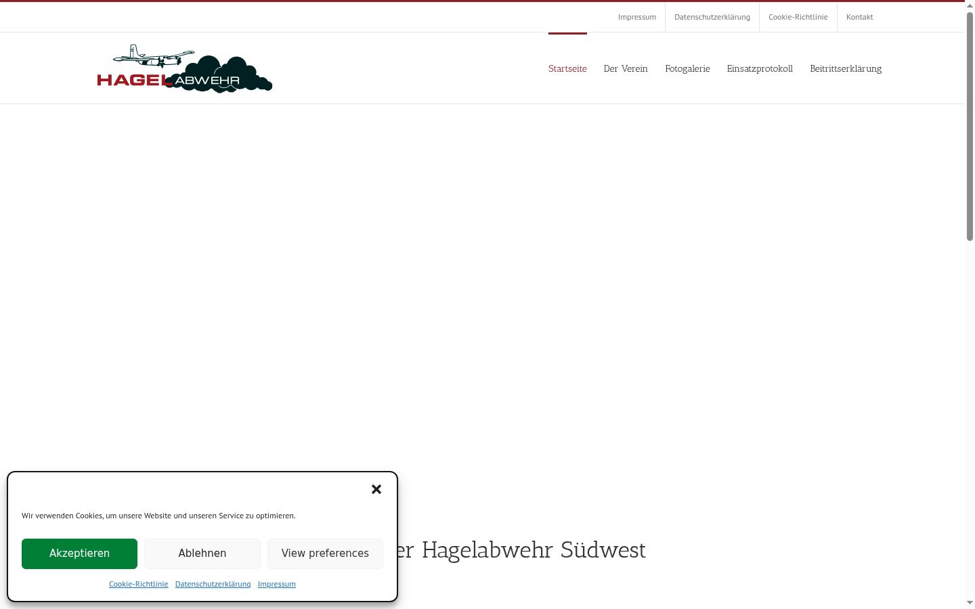975x609 pixels.
Task: Open Impressum link in cookie dialog
Action: tap(277, 584)
